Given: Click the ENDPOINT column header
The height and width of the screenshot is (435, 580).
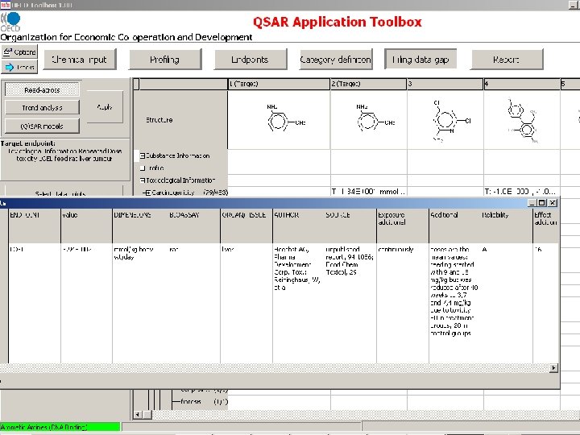Looking at the screenshot, I should click(x=35, y=226).
